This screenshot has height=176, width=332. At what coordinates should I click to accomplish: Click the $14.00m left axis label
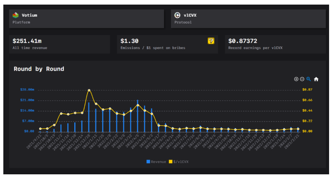(27, 111)
